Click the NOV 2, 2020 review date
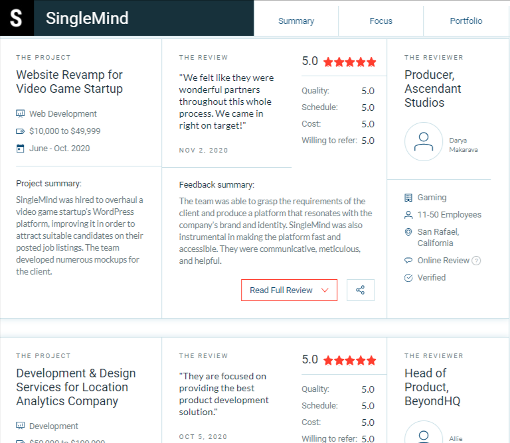Screen dimensions: 510x443 click(203, 151)
